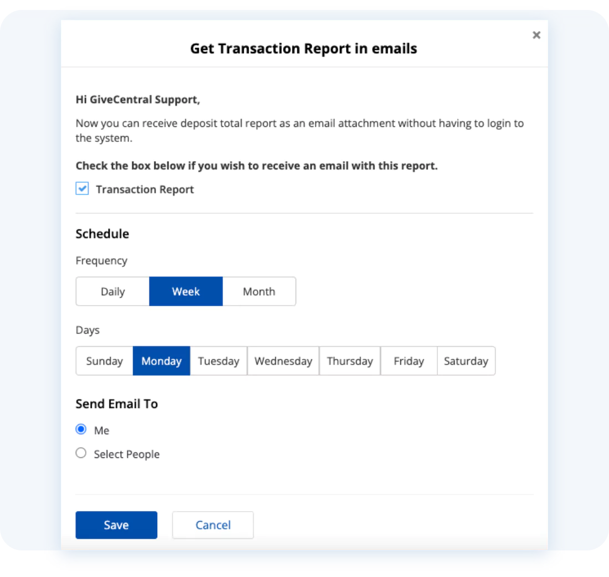Click the filled radio circle beside Me
This screenshot has height=577, width=609.
(x=81, y=429)
